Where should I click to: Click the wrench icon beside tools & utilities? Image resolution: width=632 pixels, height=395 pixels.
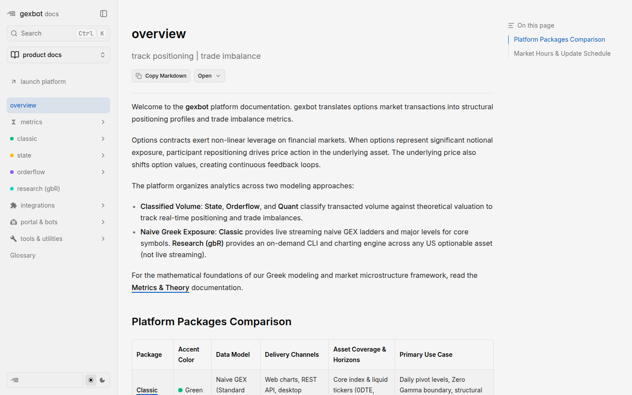14,239
